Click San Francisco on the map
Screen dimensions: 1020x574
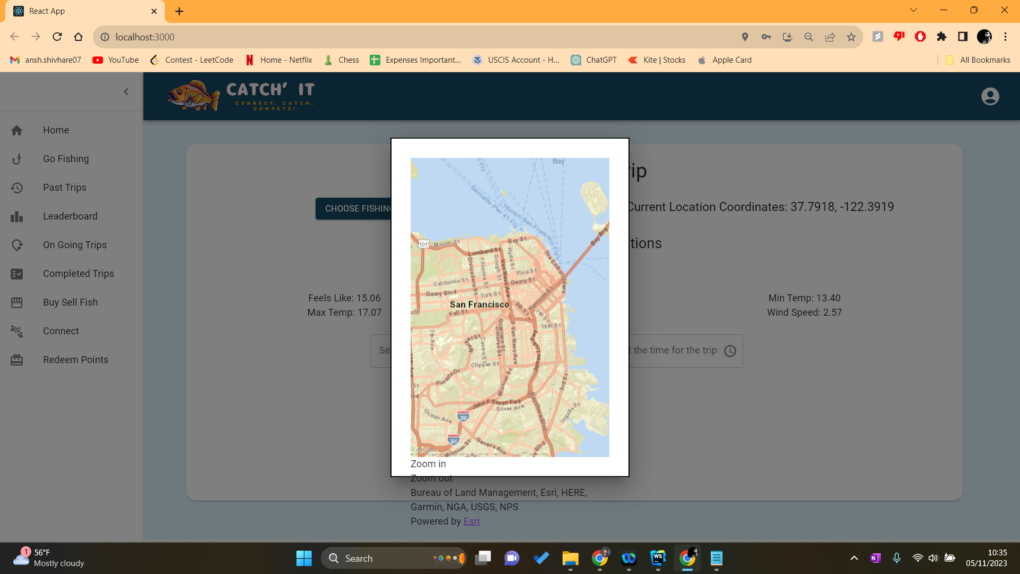[479, 305]
